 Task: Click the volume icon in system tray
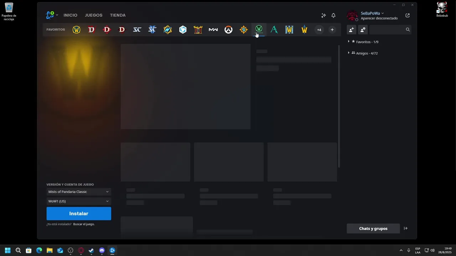432,250
